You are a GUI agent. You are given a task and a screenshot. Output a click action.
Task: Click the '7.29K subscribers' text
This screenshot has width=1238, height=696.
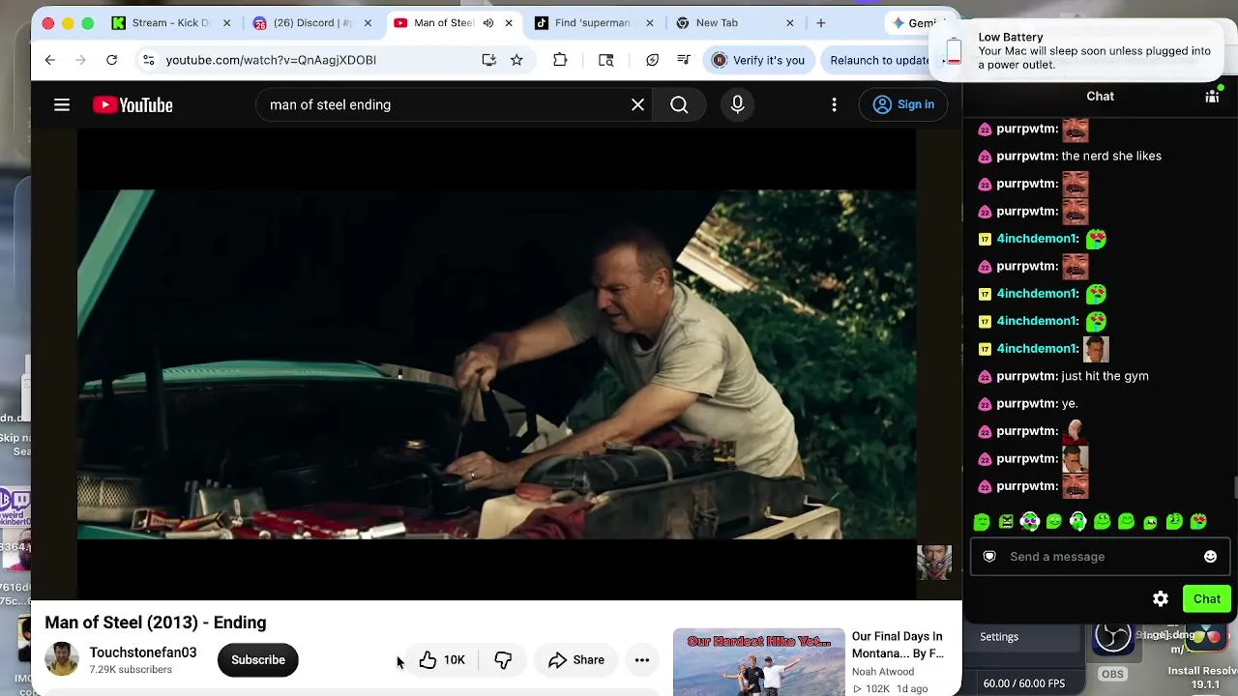click(x=131, y=670)
